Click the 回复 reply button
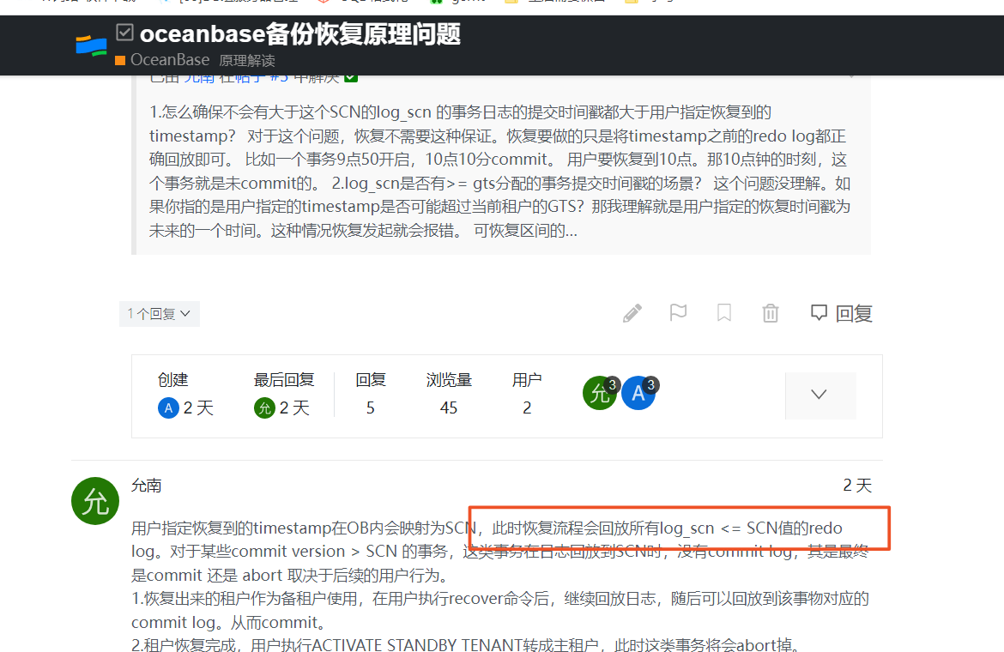The width and height of the screenshot is (1004, 652). 841,313
